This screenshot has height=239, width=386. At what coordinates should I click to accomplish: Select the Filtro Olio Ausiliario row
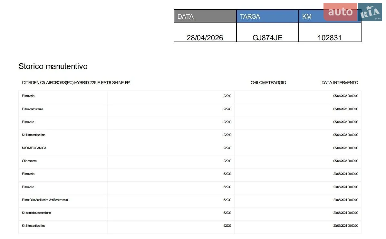coord(190,200)
